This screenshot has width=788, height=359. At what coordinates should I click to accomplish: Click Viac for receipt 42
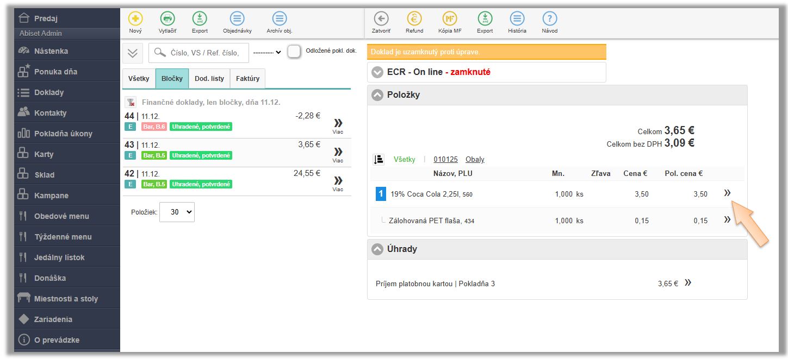(x=338, y=182)
